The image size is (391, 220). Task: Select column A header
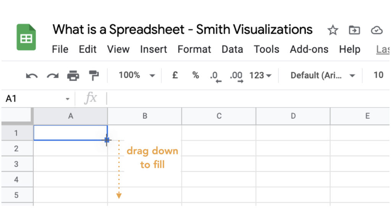click(x=71, y=116)
